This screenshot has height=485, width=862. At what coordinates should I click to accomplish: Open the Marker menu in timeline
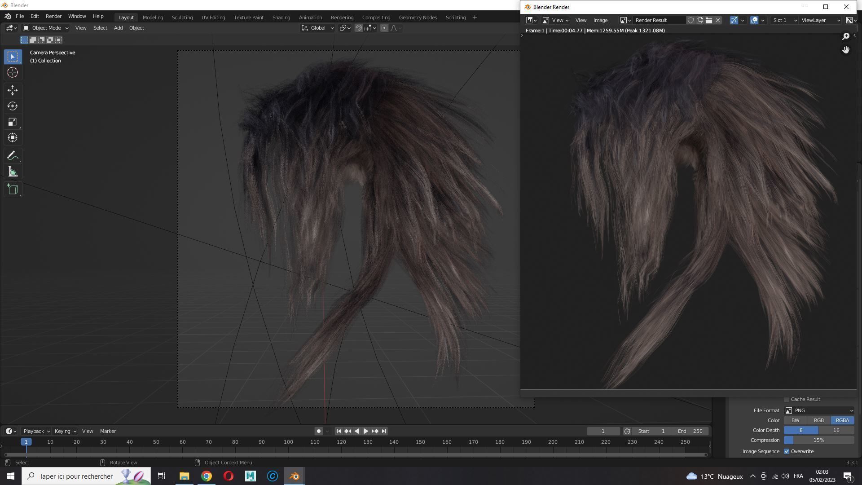pos(108,431)
